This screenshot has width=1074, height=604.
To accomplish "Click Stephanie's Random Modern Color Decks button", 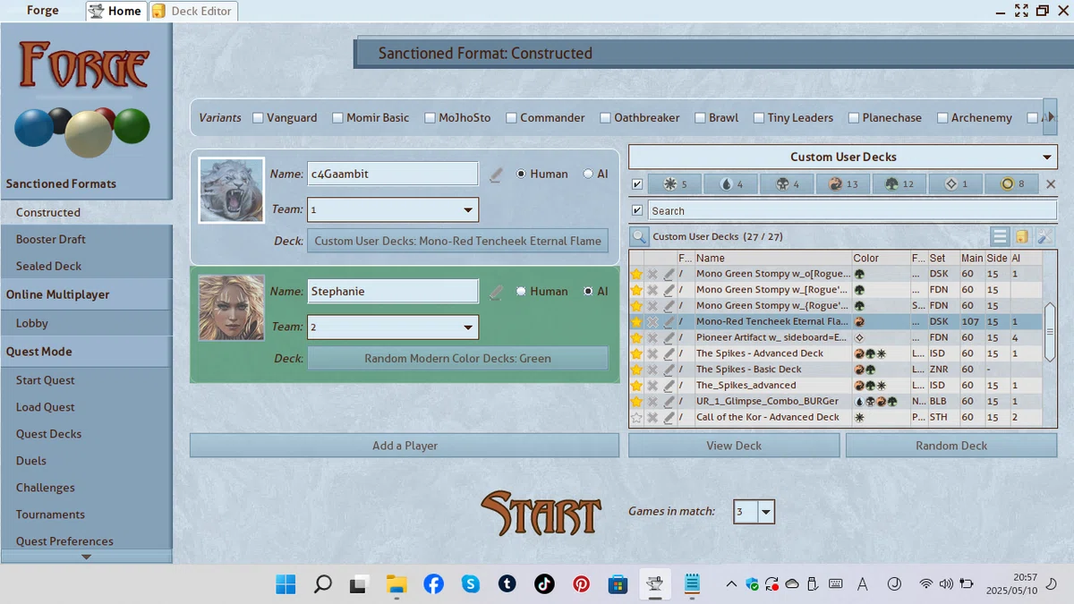I will 457,358.
